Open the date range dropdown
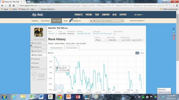179x100 pixels. point(133,40)
